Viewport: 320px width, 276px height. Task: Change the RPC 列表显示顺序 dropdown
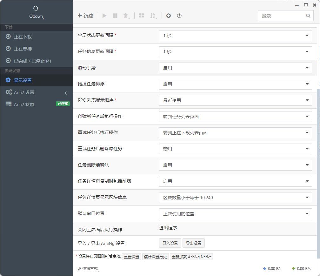coord(235,100)
